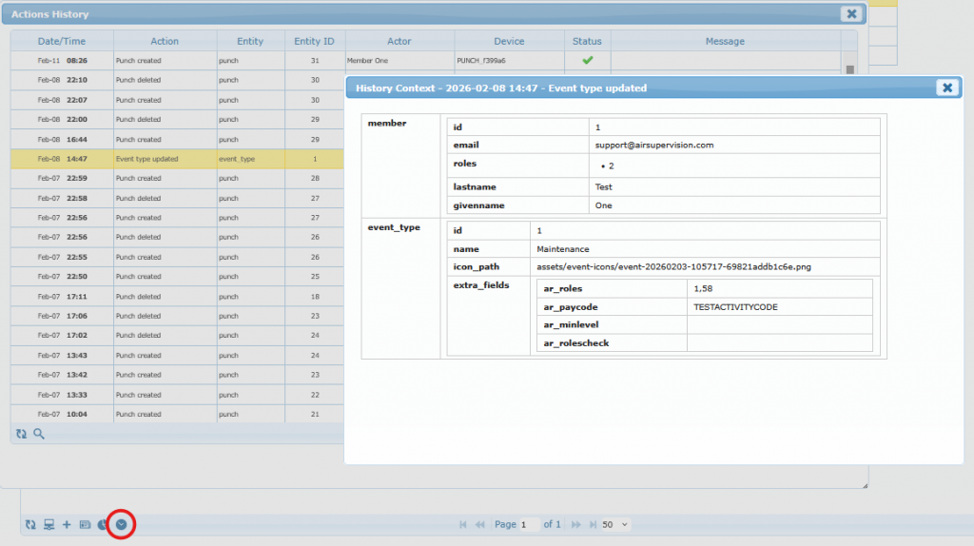Go to the last page button
Screen dimensions: 974x546
(x=591, y=524)
